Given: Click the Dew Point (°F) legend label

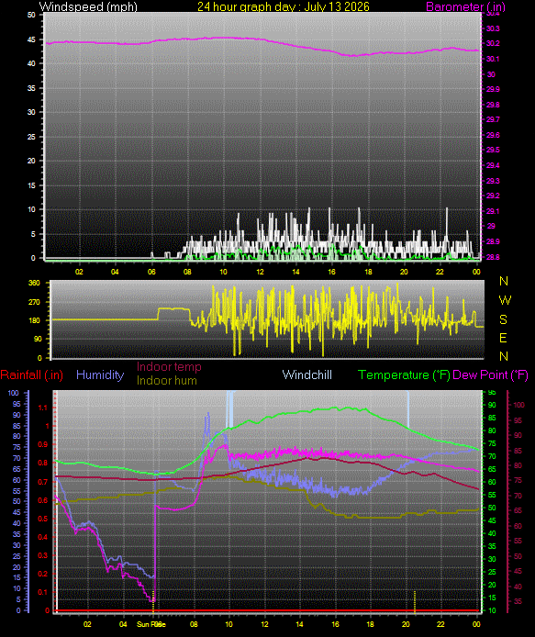Looking at the screenshot, I should [x=490, y=374].
